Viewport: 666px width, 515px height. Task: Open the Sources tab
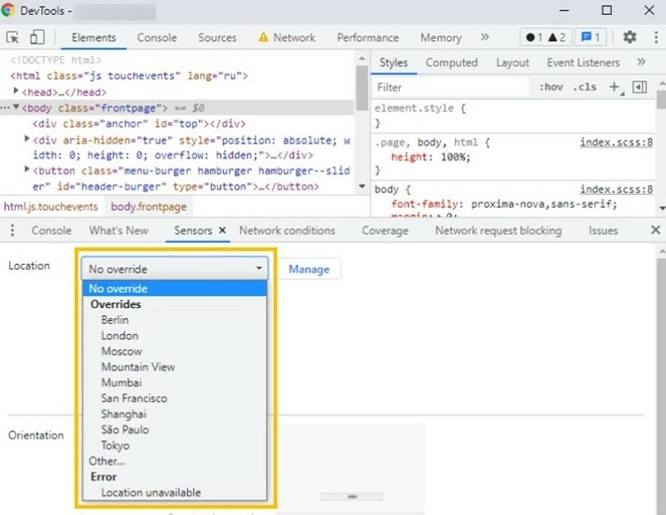pos(217,37)
